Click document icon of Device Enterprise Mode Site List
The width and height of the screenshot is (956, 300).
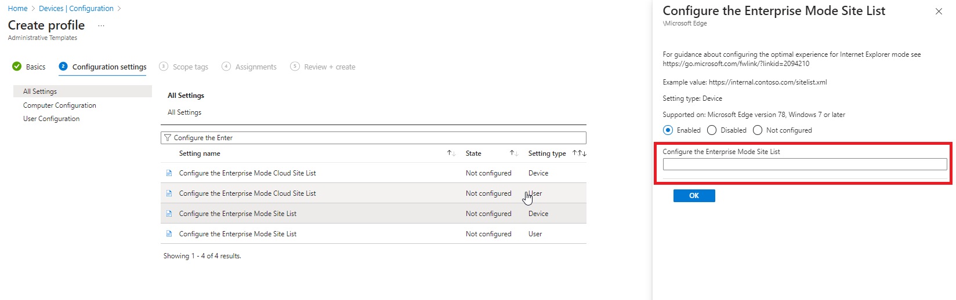pyautogui.click(x=169, y=214)
